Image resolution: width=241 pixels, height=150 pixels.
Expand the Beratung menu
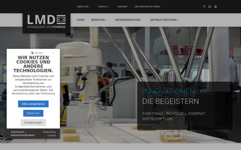coord(99,20)
